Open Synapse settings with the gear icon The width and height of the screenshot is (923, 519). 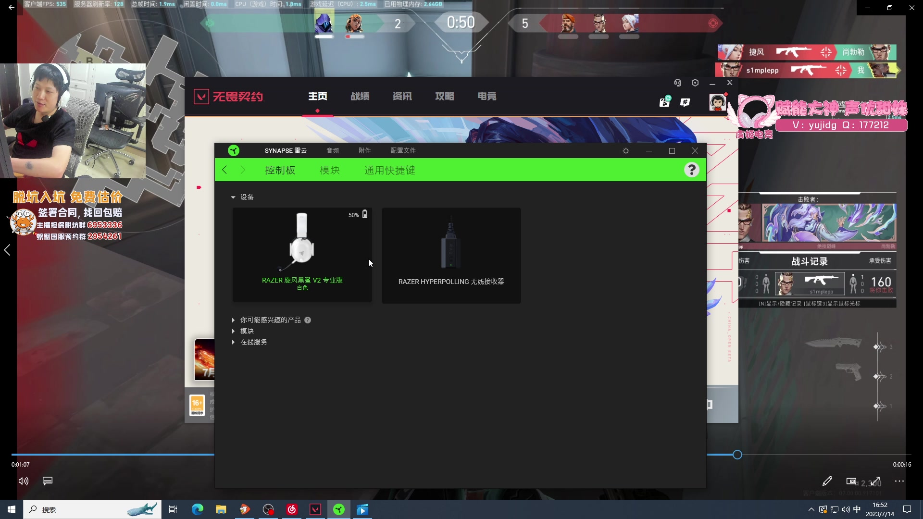tap(625, 150)
